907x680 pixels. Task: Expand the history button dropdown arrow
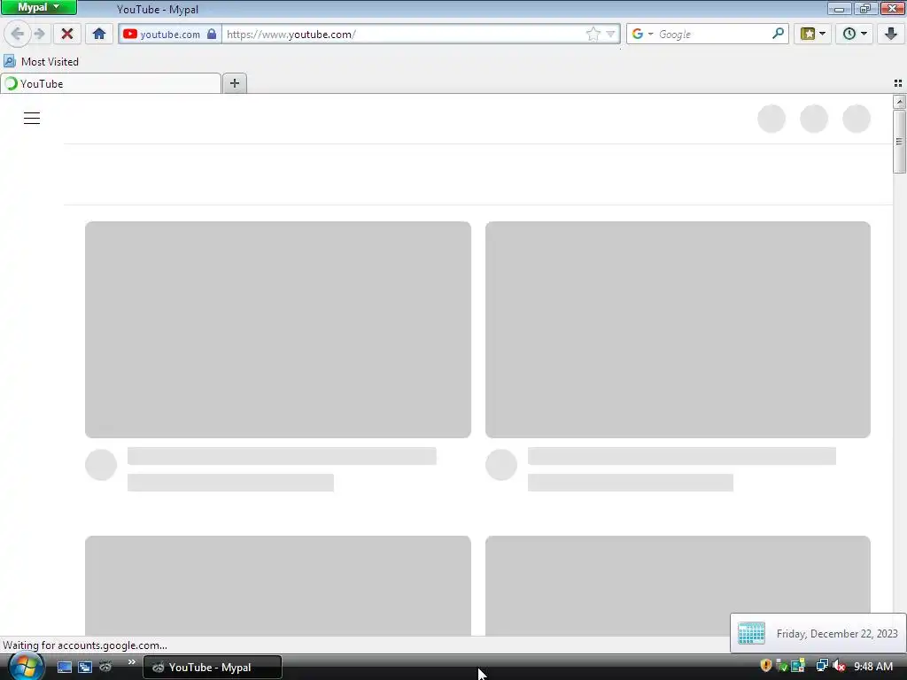[864, 34]
